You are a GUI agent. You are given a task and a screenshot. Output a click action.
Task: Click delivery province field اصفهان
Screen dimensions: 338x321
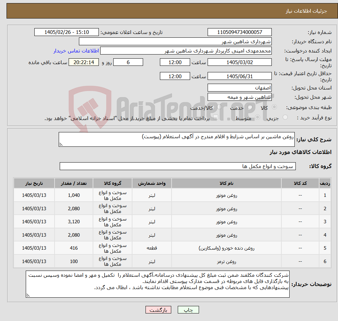coord(240,88)
